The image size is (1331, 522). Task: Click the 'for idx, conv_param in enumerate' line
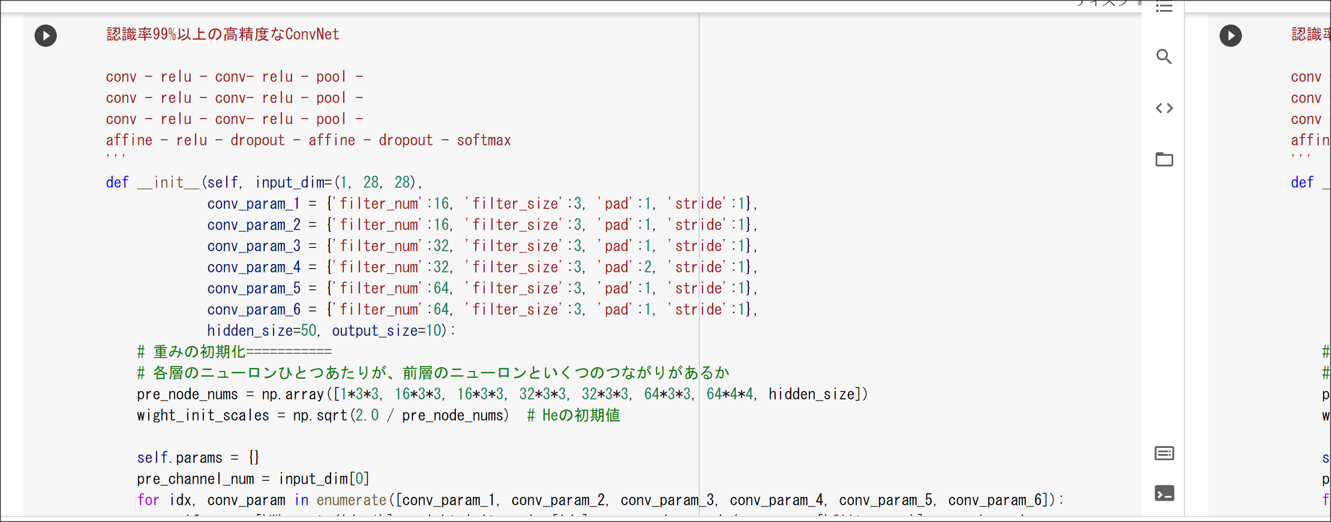tap(601, 500)
